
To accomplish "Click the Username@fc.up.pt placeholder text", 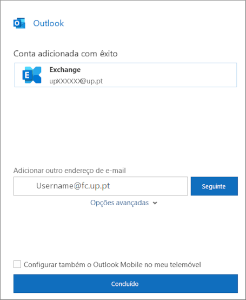I will click(73, 186).
